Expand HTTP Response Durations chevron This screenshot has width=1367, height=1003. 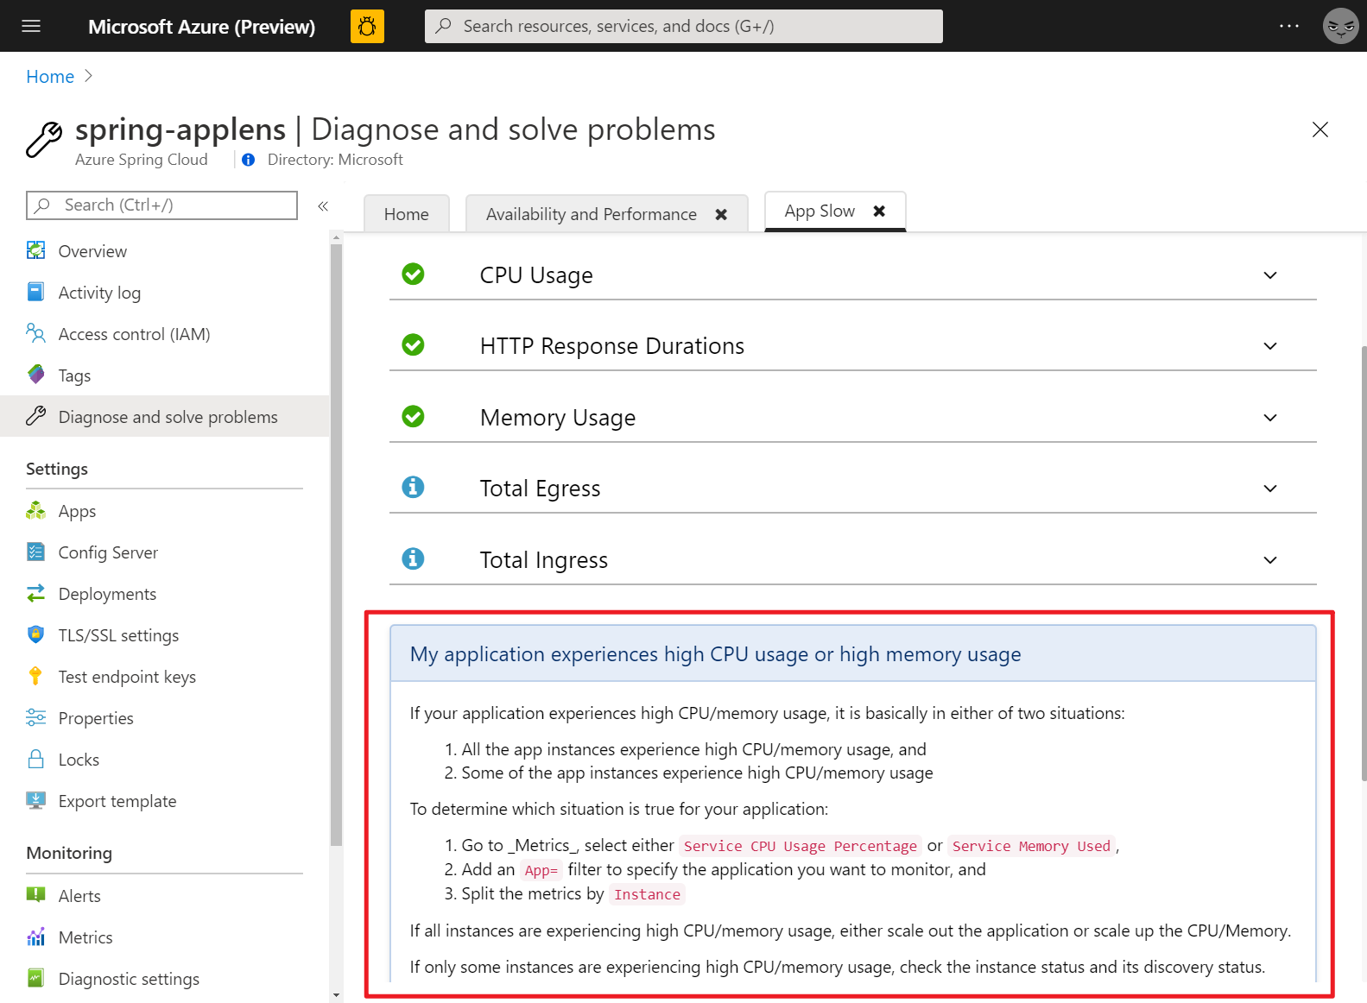click(1269, 346)
